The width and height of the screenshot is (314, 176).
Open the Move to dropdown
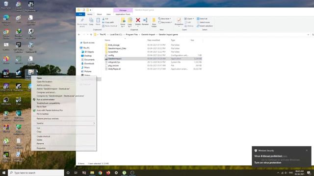123,22
